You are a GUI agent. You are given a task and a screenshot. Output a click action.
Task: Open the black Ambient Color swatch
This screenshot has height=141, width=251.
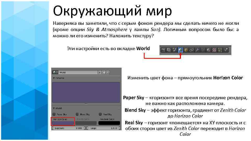[109, 123]
